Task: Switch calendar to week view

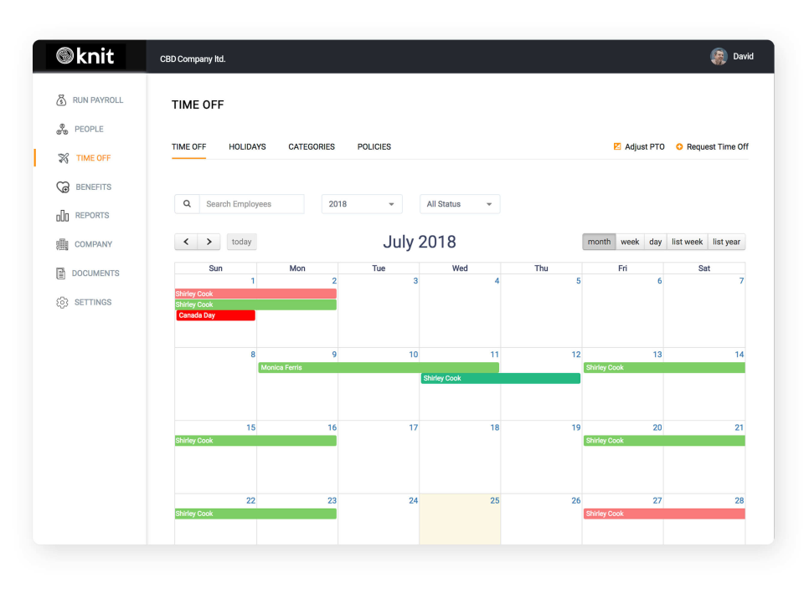Action: click(630, 241)
